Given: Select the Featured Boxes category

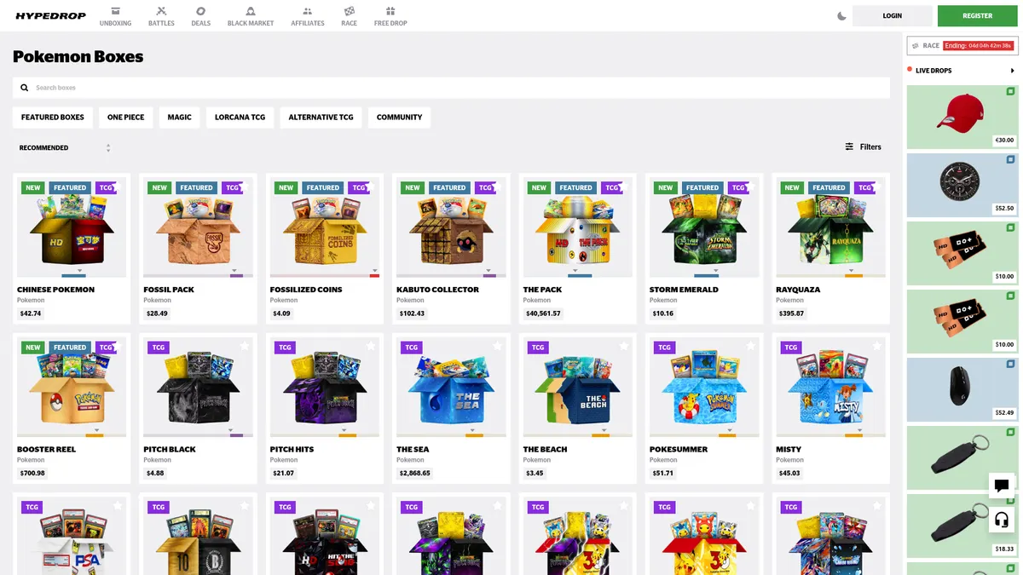Looking at the screenshot, I should click(53, 118).
